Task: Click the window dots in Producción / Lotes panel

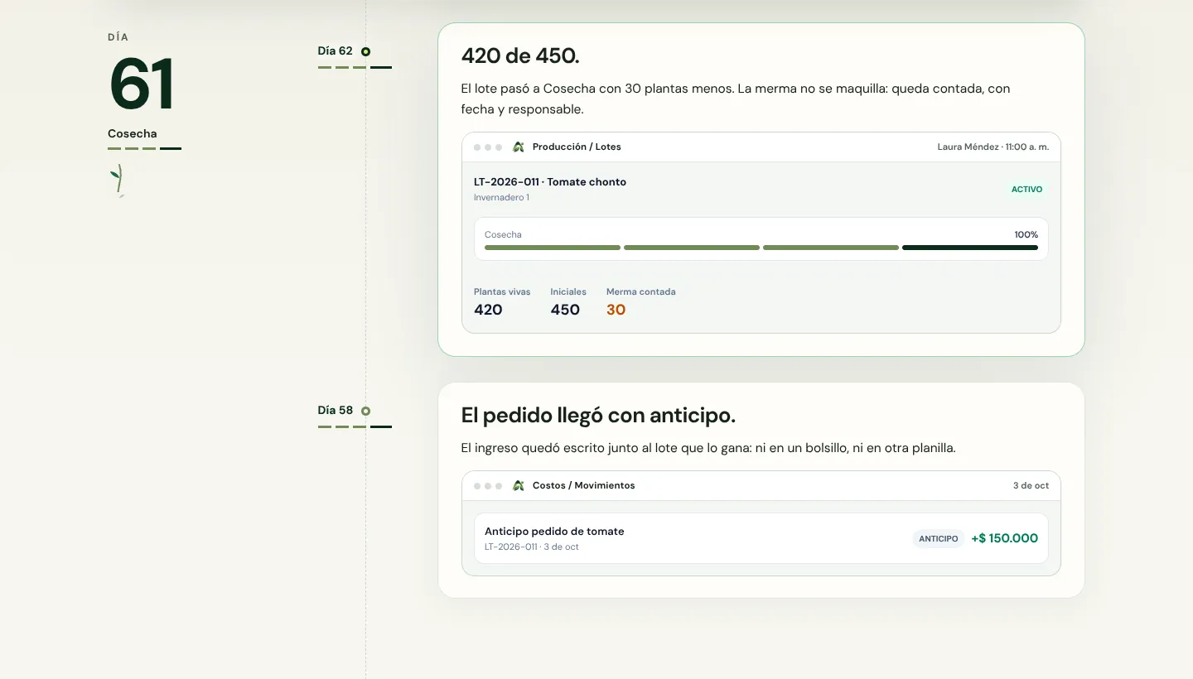Action: click(x=488, y=147)
